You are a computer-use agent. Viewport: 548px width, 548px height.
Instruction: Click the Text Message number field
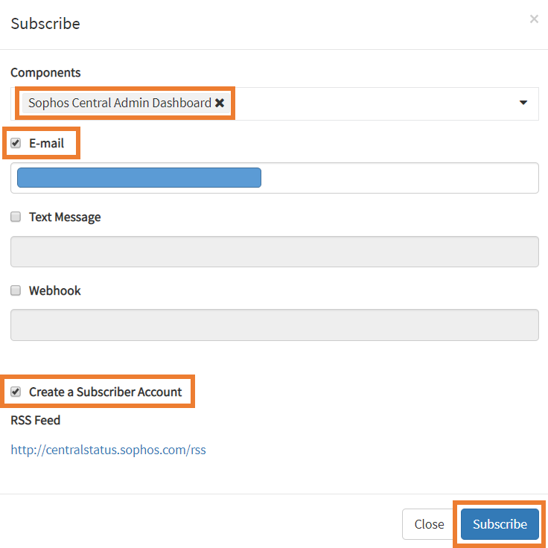274,252
